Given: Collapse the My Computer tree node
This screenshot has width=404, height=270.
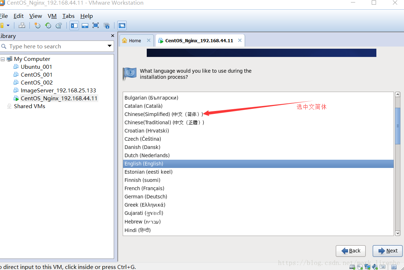Looking at the screenshot, I should click(x=3, y=59).
